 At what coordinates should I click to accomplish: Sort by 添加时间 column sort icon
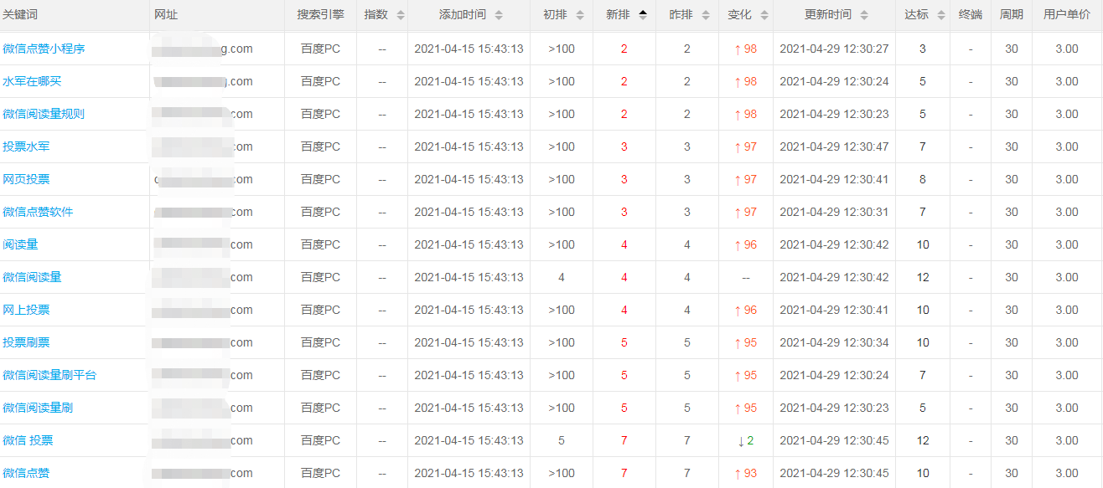[x=499, y=15]
